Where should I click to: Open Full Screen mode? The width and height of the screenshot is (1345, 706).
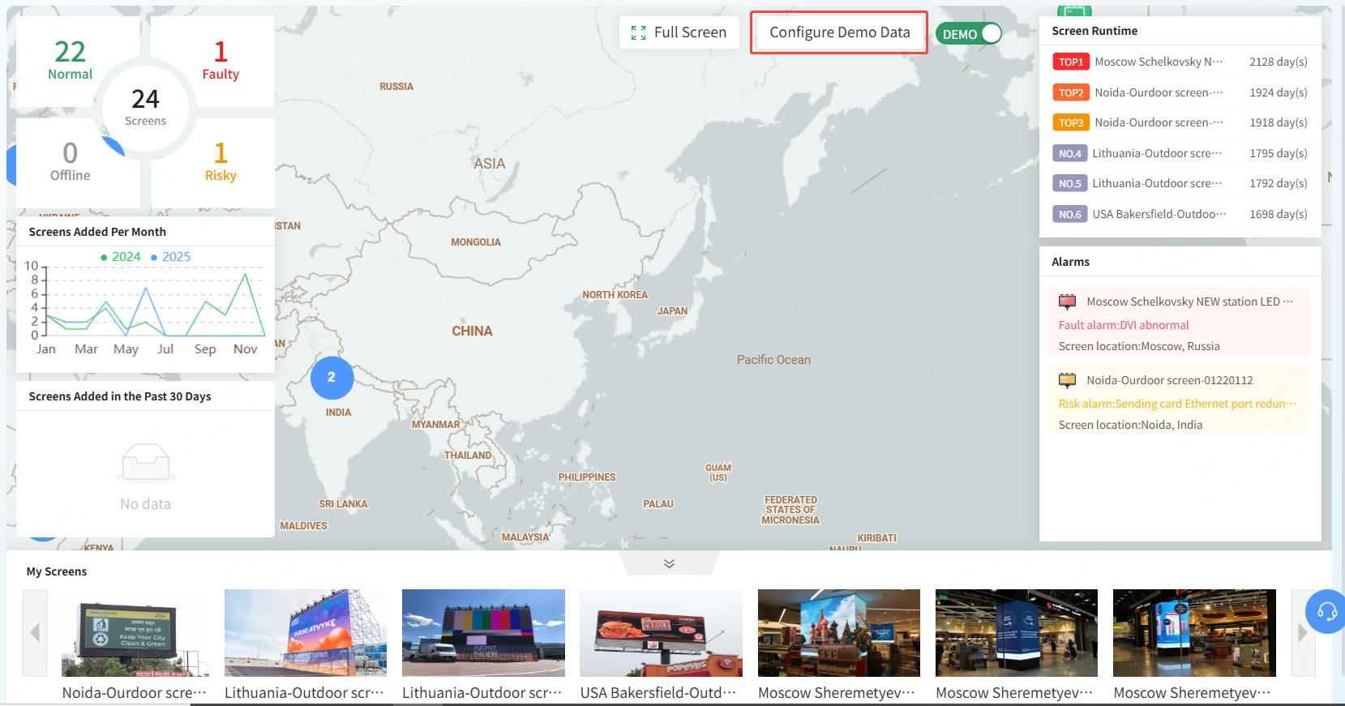(679, 32)
